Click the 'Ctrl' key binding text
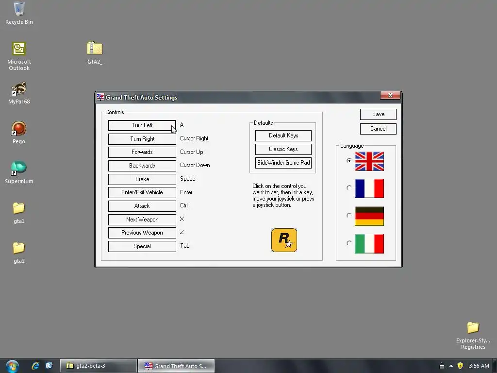This screenshot has width=497, height=373. point(184,205)
